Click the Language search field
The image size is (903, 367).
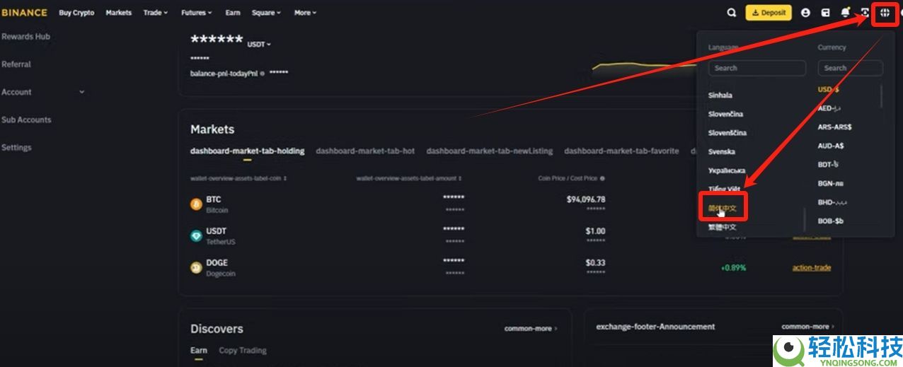pyautogui.click(x=757, y=68)
